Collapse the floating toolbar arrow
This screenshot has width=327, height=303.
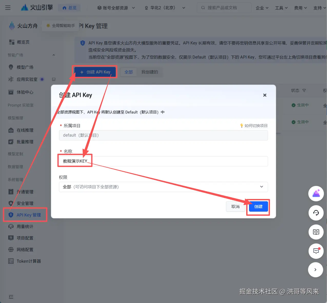click(x=315, y=270)
